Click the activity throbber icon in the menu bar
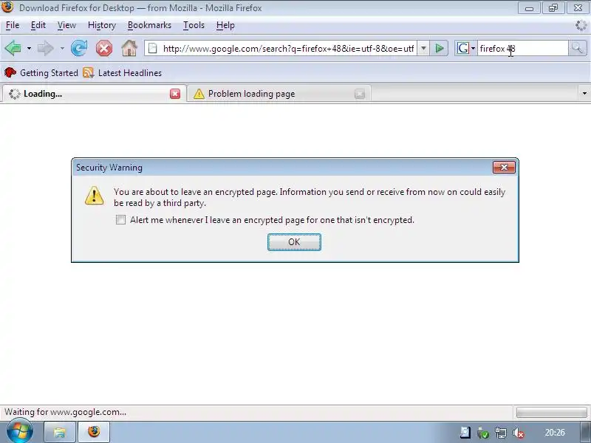591x443 pixels. 581,25
